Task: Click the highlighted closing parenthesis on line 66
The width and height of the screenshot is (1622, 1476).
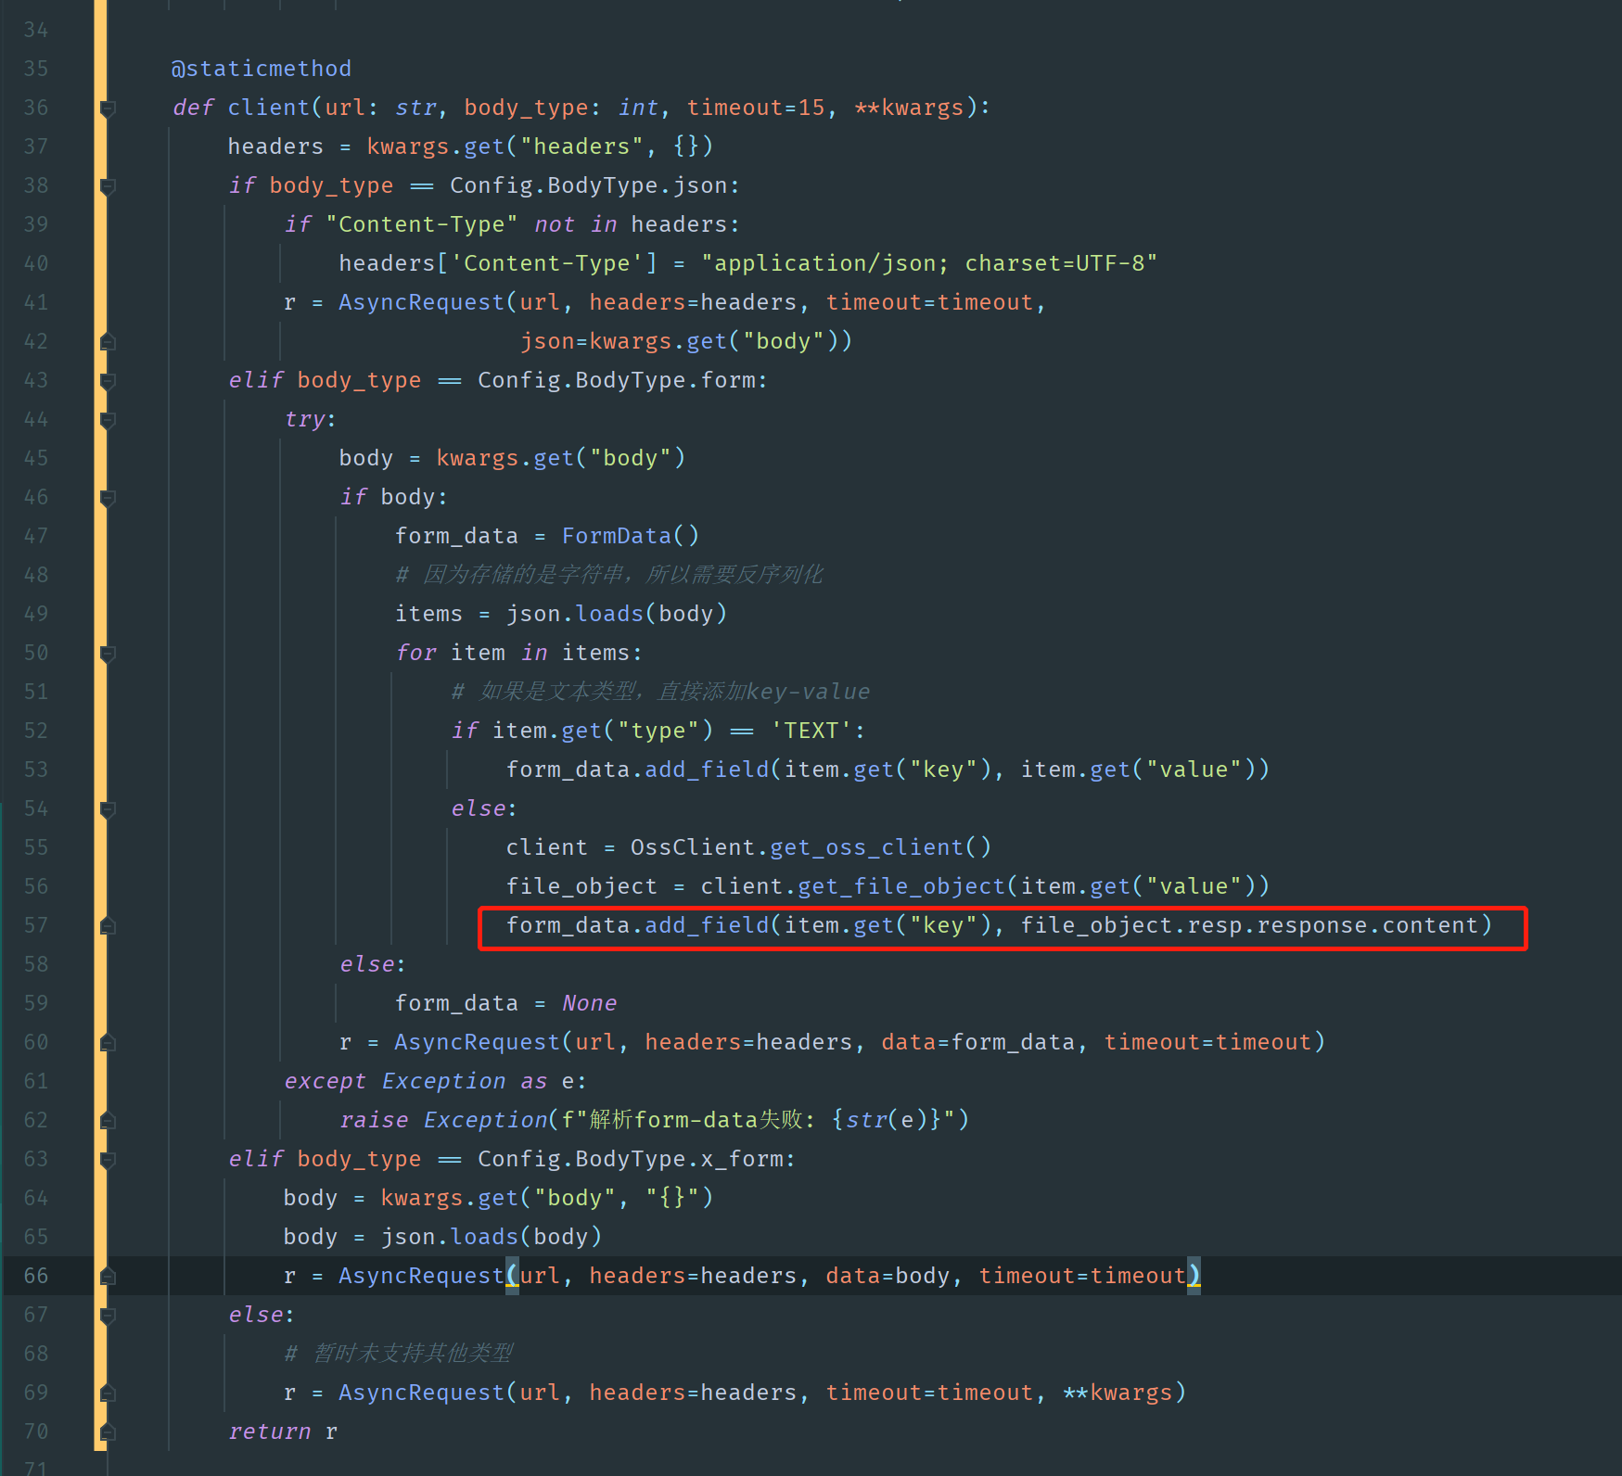Action: click(1194, 1276)
